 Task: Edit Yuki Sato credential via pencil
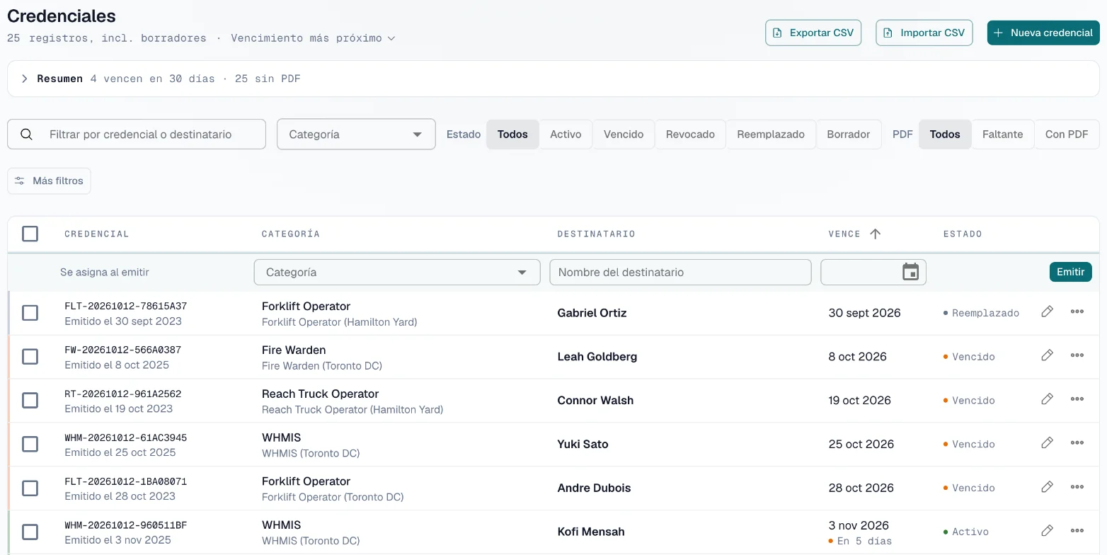coord(1048,442)
